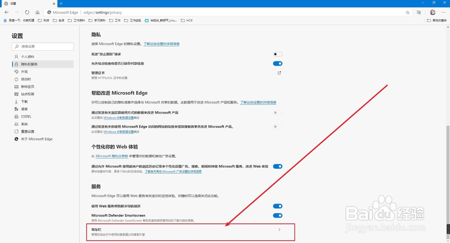The height and width of the screenshot is (243, 450).
Task: Toggle personalized Web experience history switch
Action: tap(278, 167)
